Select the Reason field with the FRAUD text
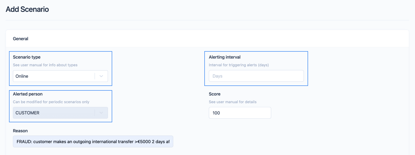 pyautogui.click(x=93, y=142)
